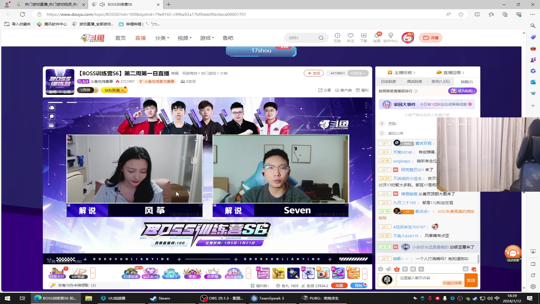Open the 造梦屋 icon
540x304 pixels.
(213, 273)
